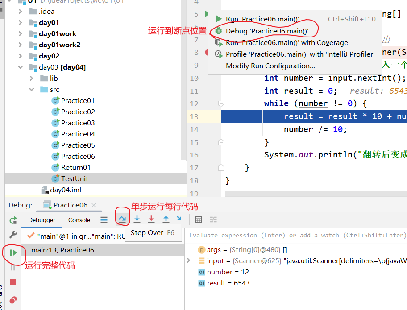This screenshot has width=407, height=310.
Task: Click the Trace Current Stream Chain icon
Action: click(213, 220)
